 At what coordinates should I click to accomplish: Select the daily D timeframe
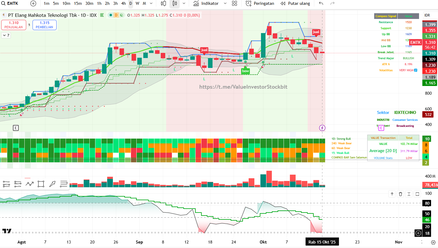(x=131, y=4)
